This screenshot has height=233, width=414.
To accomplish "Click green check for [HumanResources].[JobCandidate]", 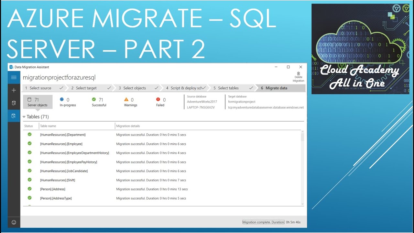I will pos(29,171).
